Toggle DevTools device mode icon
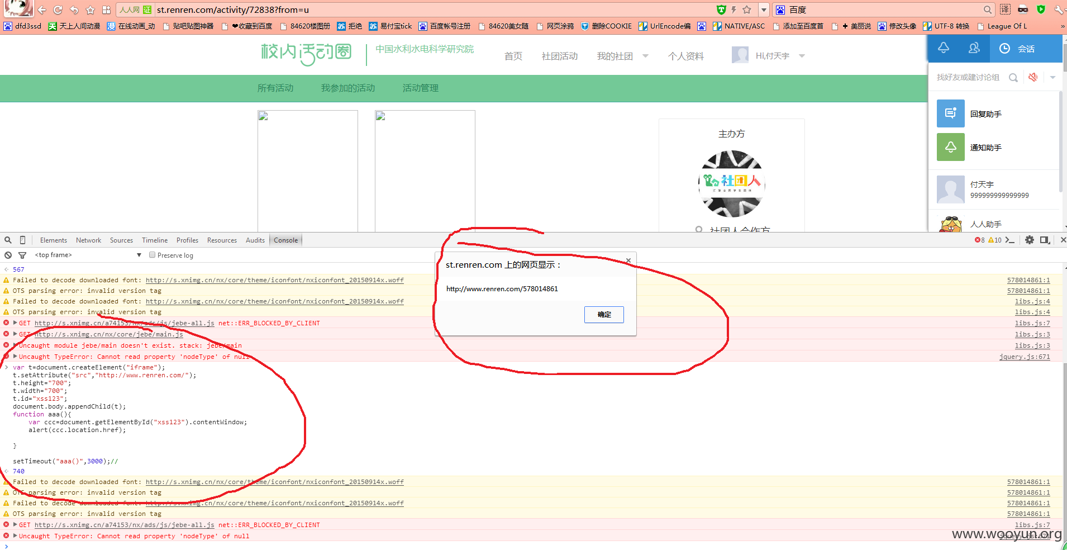1067x550 pixels. [22, 240]
